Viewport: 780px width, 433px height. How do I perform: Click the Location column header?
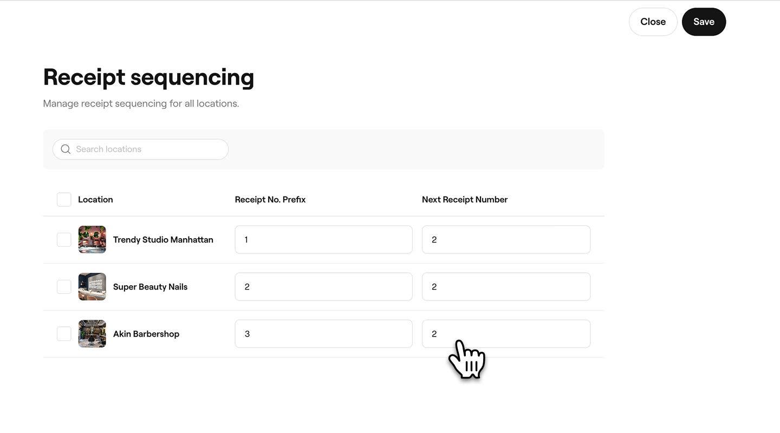pos(95,200)
